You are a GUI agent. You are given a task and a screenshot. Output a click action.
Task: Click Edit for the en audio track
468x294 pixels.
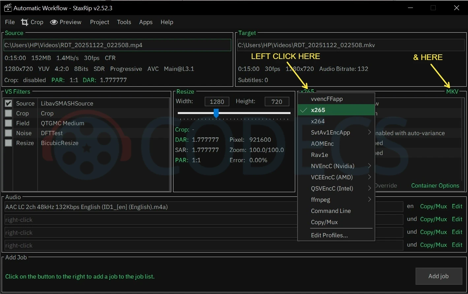coord(457,206)
